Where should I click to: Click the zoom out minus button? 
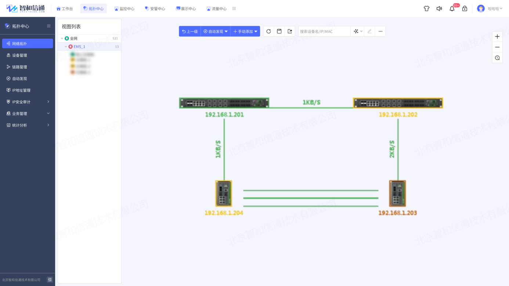coord(497,47)
